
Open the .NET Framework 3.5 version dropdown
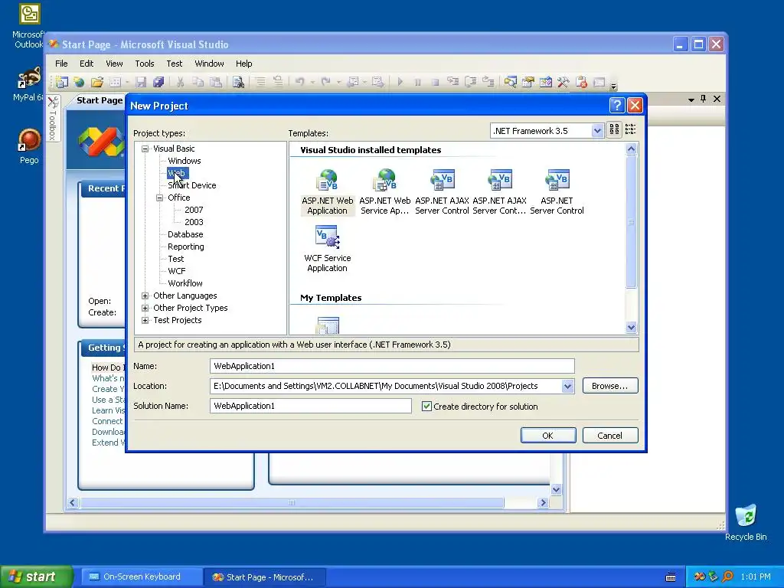point(597,131)
